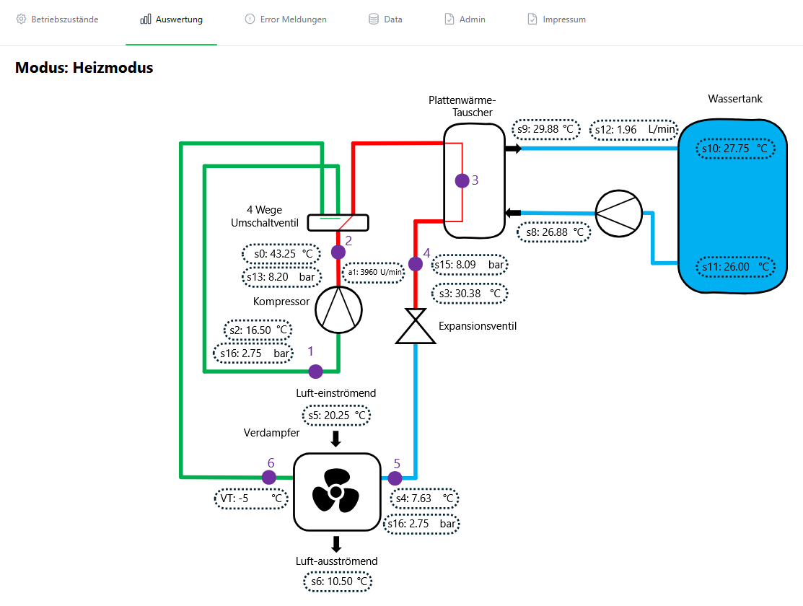Click the heat exchanger outlet arrow
803x606 pixels.
[x=513, y=149]
